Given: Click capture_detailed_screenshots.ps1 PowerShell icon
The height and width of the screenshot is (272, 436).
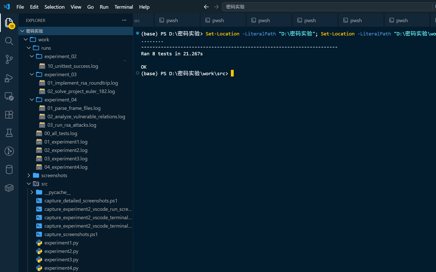Looking at the screenshot, I should pyautogui.click(x=39, y=201).
